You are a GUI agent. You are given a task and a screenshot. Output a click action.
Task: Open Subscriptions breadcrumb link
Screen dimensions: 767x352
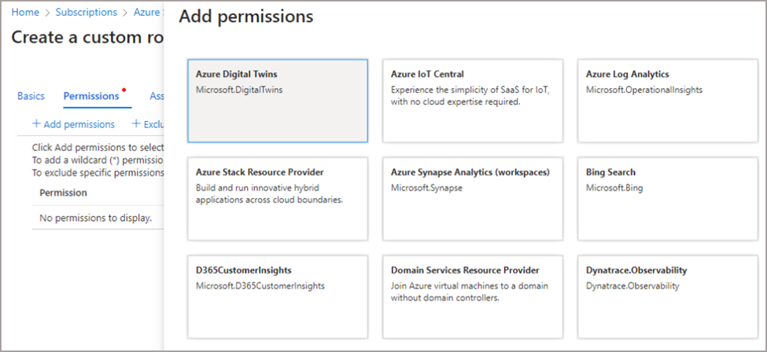(x=86, y=13)
